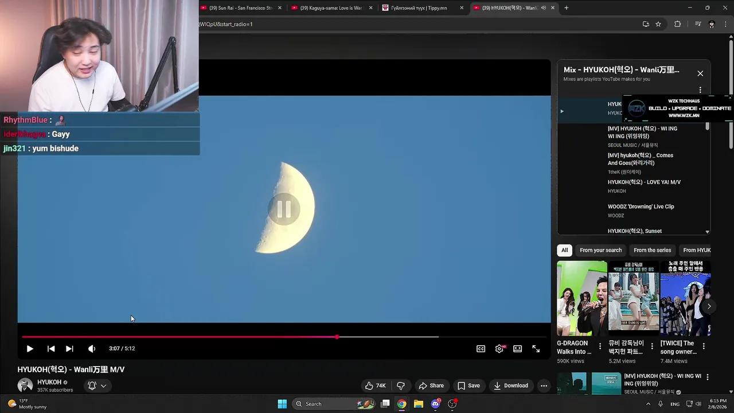Open the G-DRAGON Walks Into short thumbnail
The width and height of the screenshot is (734, 413).
coord(582,298)
